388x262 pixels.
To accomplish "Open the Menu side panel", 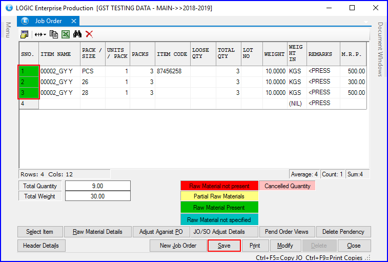I will pos(8,30).
